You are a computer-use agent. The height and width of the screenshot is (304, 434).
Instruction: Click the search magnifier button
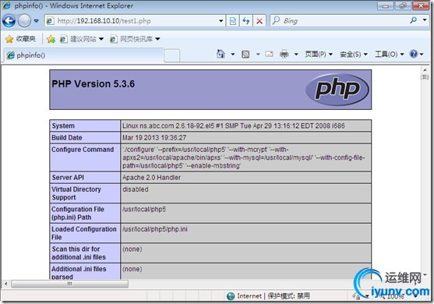click(x=414, y=20)
